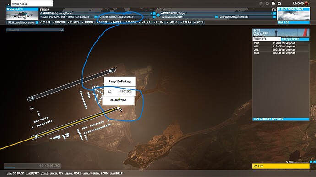Image resolution: width=316 pixels, height=177 pixels.
Task: Open the IFR Low-altitude airways dropdown
Action: pos(37,22)
